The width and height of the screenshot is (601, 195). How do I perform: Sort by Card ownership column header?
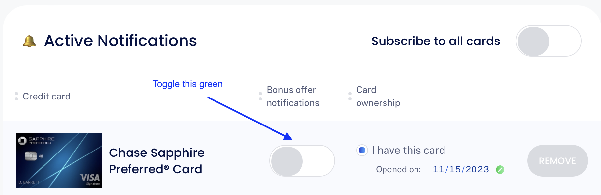378,96
